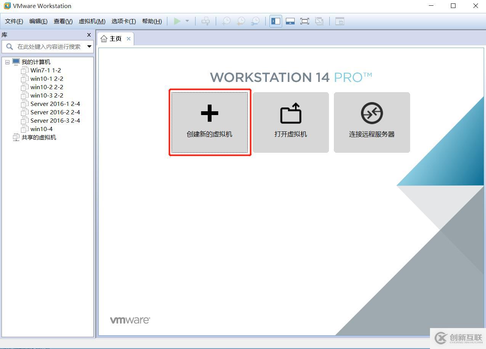The height and width of the screenshot is (349, 486).
Task: Click the Unity mode toolbar icon
Action: [x=319, y=21]
